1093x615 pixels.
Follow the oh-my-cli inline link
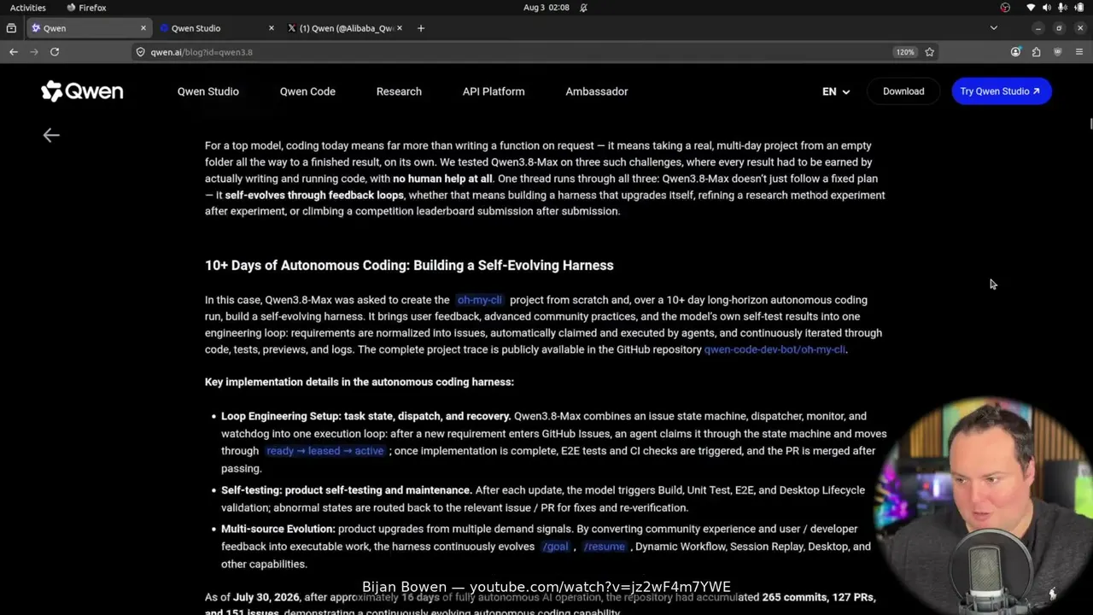[479, 300]
